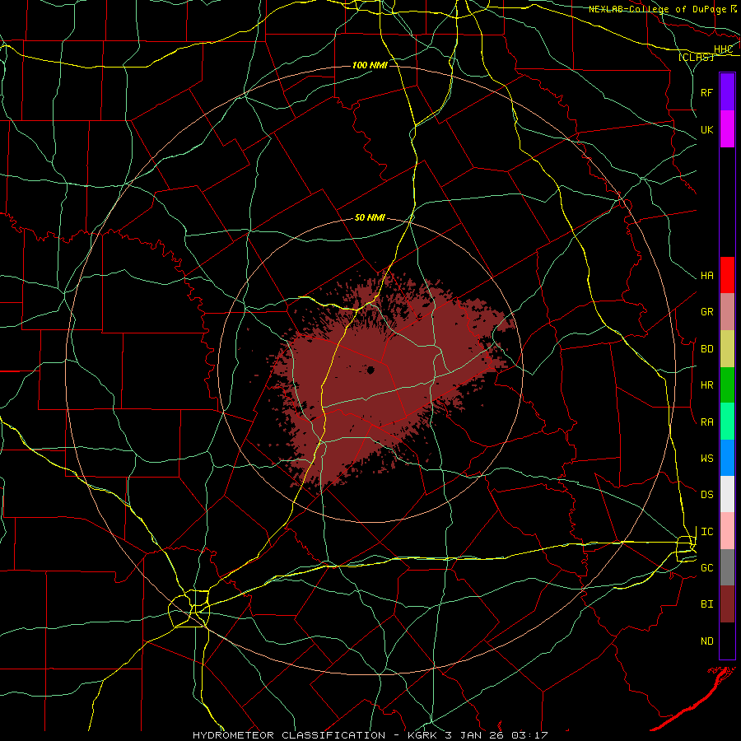
Task: Click the 3 JAN 26 date text
Action: click(x=474, y=735)
